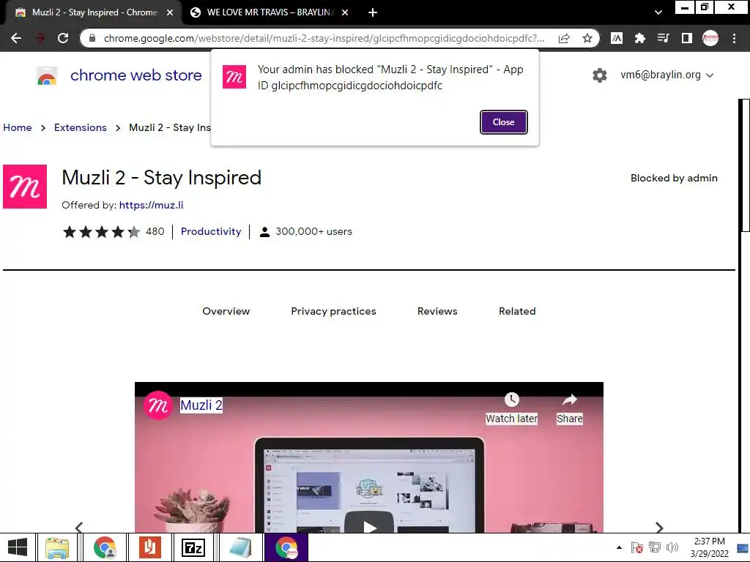Click the extension icon next to the bookmark star
Viewport: 750px width, 562px height.
(x=617, y=38)
